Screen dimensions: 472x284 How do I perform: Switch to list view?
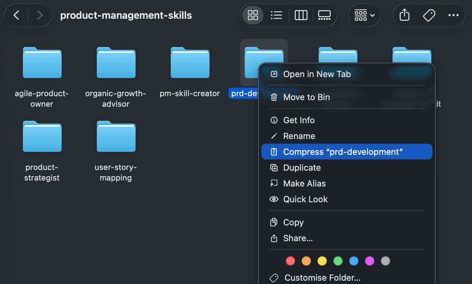click(276, 15)
